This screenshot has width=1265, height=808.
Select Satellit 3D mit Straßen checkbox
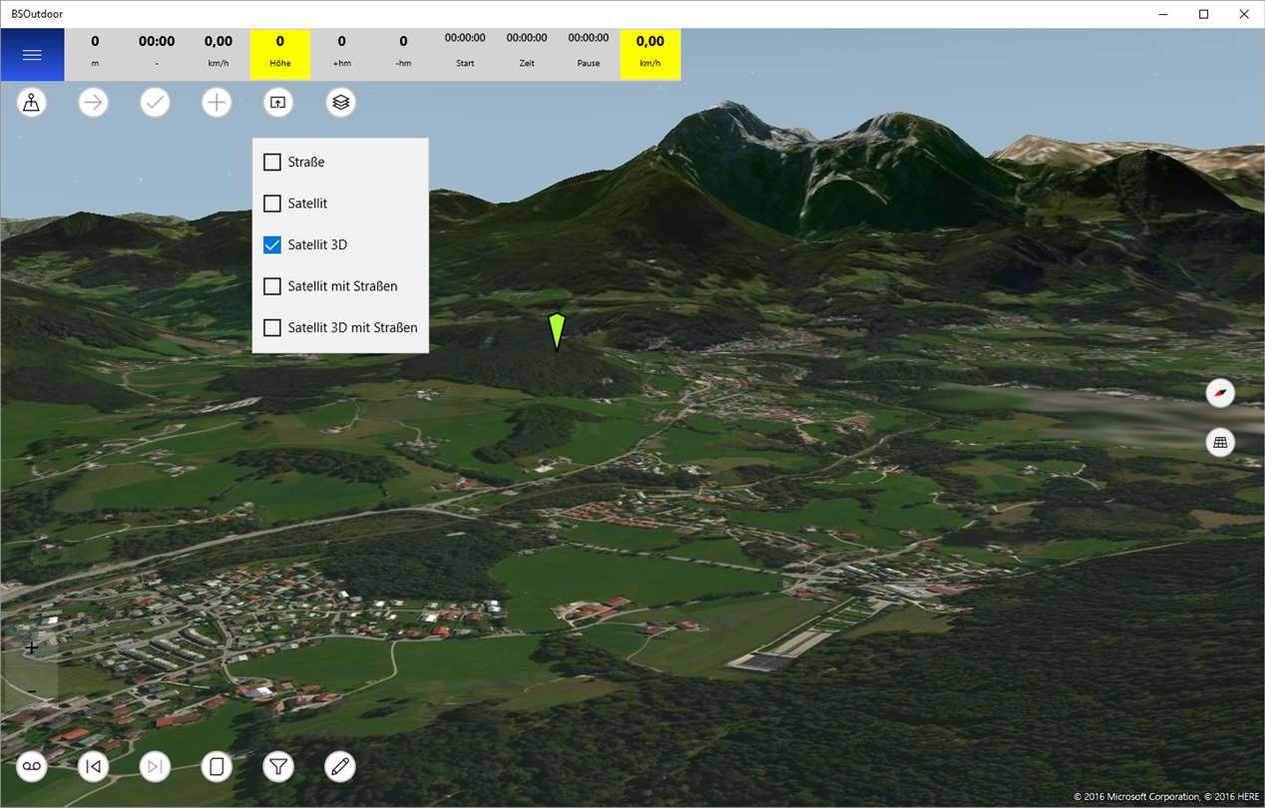272,327
